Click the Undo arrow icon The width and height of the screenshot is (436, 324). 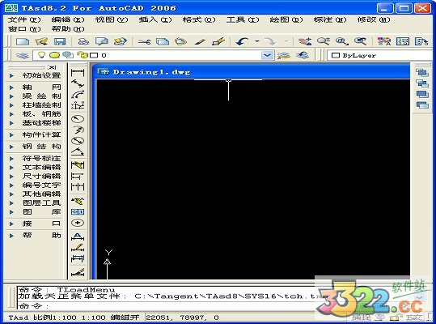[x=242, y=42]
